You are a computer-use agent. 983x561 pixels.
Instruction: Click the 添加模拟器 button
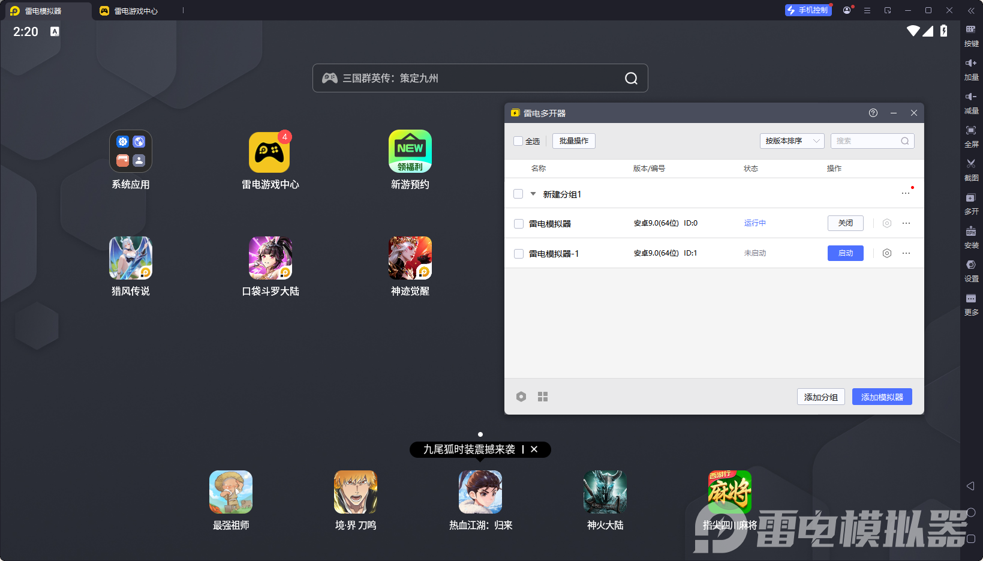[x=882, y=397]
